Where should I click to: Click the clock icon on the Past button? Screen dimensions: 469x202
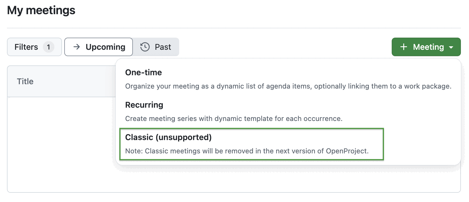point(145,47)
